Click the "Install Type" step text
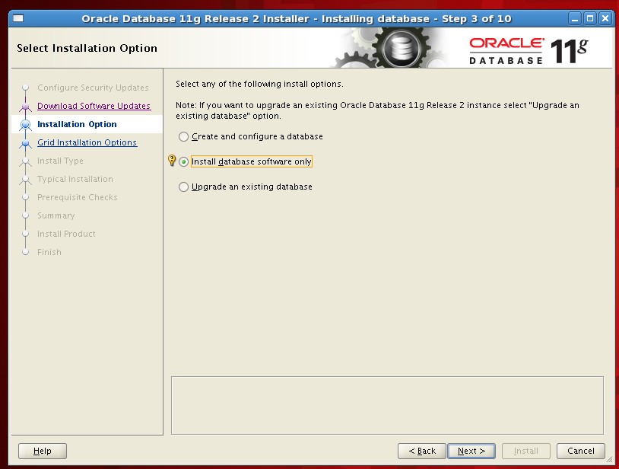 tap(60, 161)
